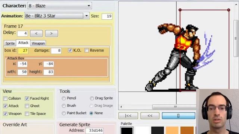Select the Brush tool radio button
This screenshot has height=134, width=239.
coord(64,106)
